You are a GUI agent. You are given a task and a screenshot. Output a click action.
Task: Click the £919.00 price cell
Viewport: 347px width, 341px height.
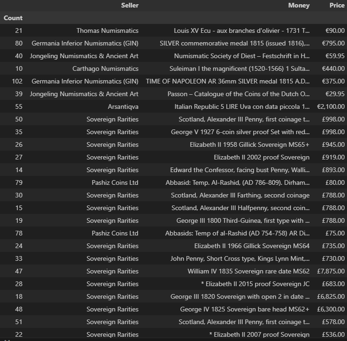(333, 157)
